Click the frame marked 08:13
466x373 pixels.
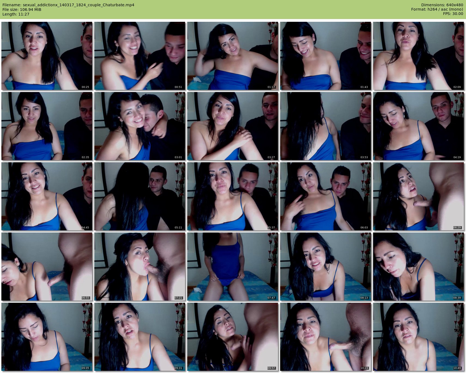[325, 267]
